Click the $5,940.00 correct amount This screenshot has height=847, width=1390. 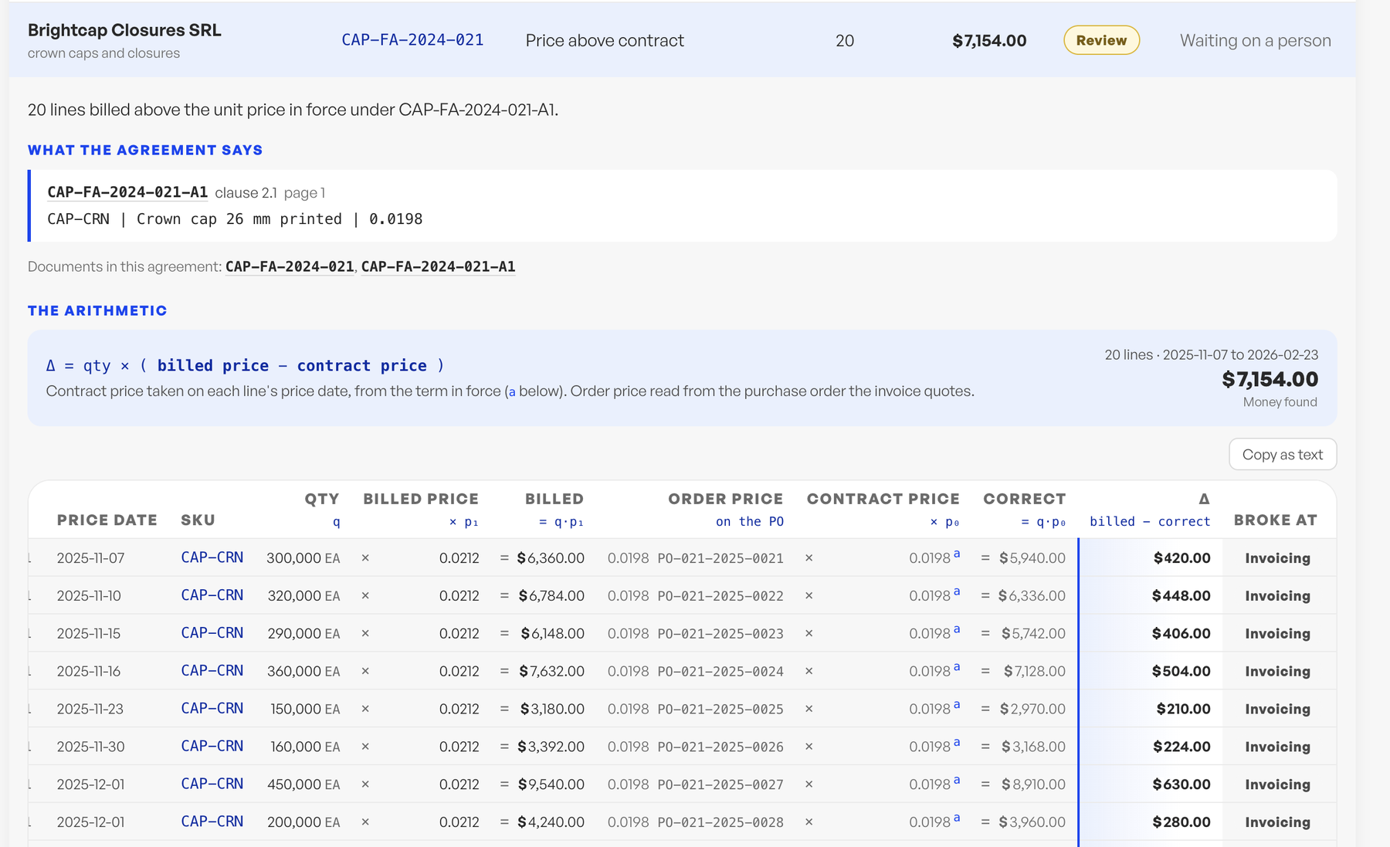click(1032, 558)
